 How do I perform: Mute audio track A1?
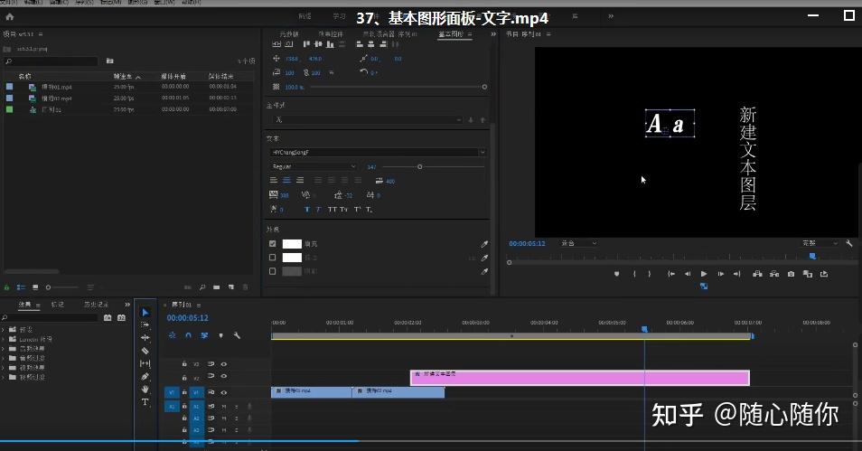click(224, 407)
